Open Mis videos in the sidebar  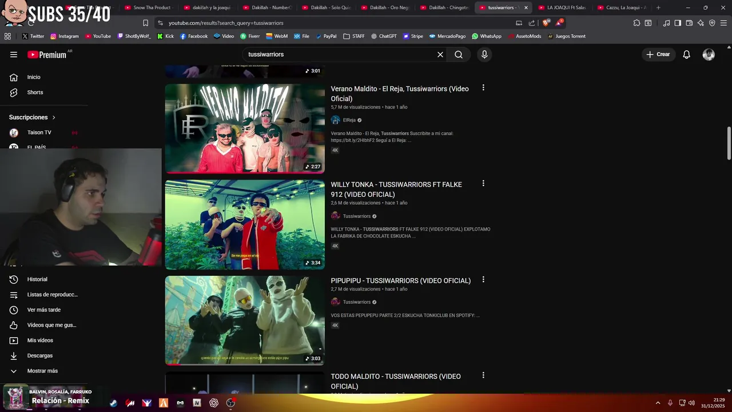[x=40, y=340]
